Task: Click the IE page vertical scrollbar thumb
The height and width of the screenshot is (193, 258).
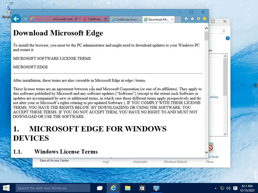Action: [x=206, y=36]
